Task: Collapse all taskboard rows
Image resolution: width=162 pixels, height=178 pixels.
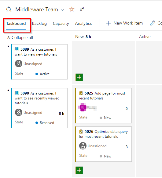Action: coord(20,37)
